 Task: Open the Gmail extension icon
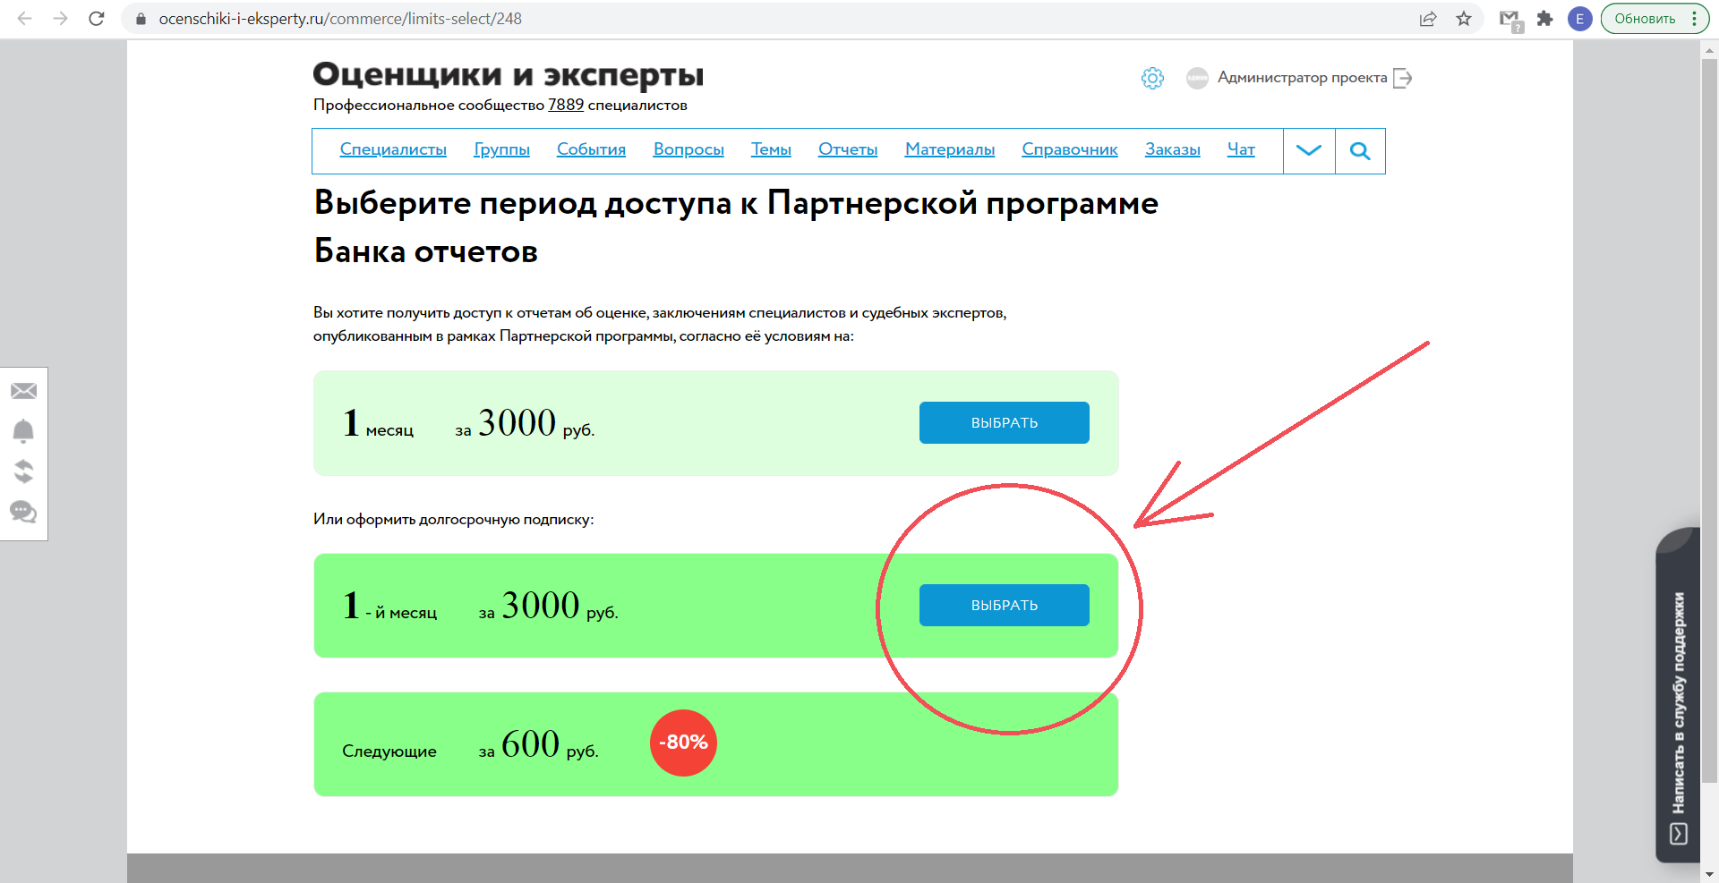pyautogui.click(x=1510, y=20)
